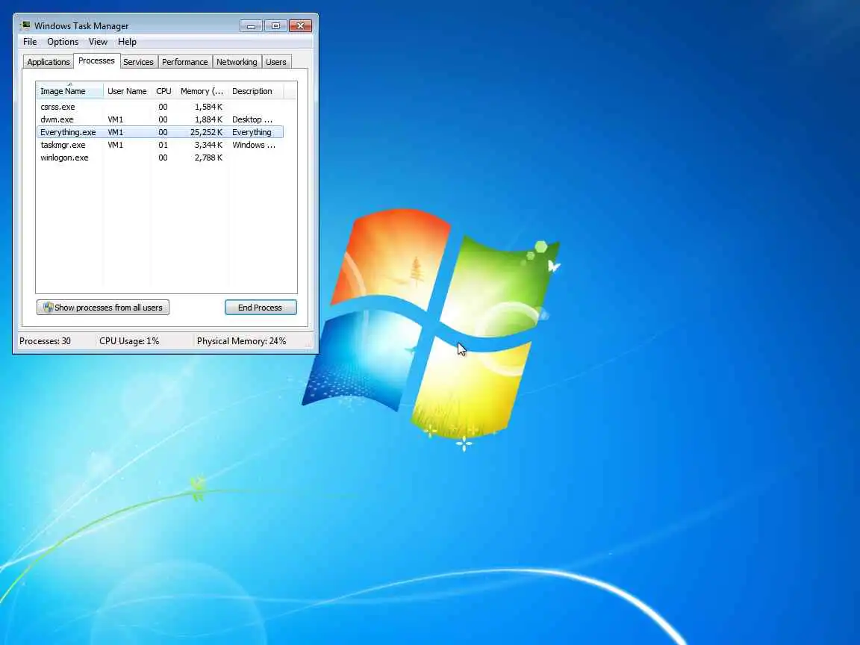Click the 1,584 K memory value
This screenshot has width=860, height=645.
tap(208, 107)
